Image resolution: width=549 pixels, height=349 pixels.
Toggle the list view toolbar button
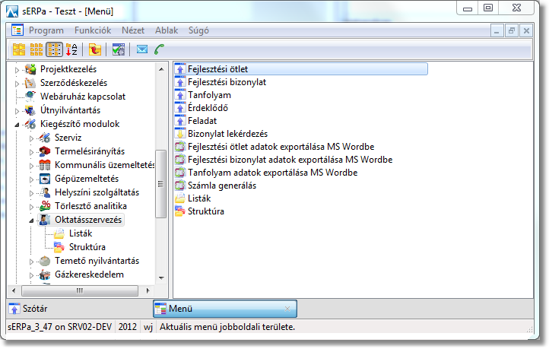click(x=54, y=49)
